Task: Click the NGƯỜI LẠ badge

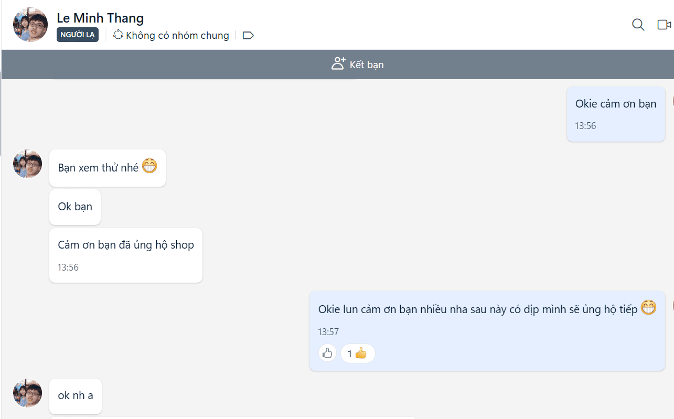Action: point(78,35)
